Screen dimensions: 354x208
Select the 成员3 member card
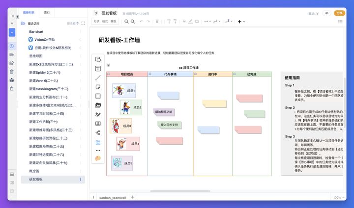coord(121,126)
